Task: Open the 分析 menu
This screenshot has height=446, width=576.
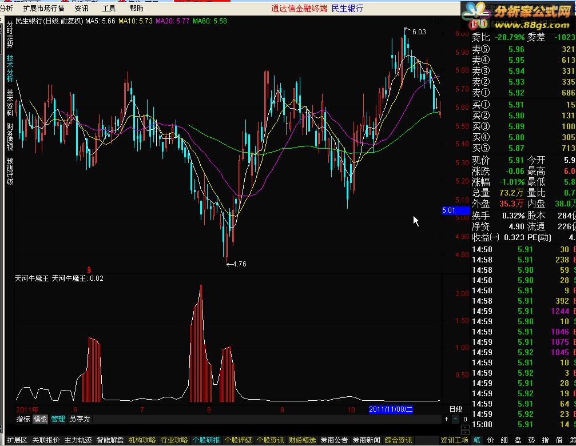Action: pyautogui.click(x=6, y=8)
